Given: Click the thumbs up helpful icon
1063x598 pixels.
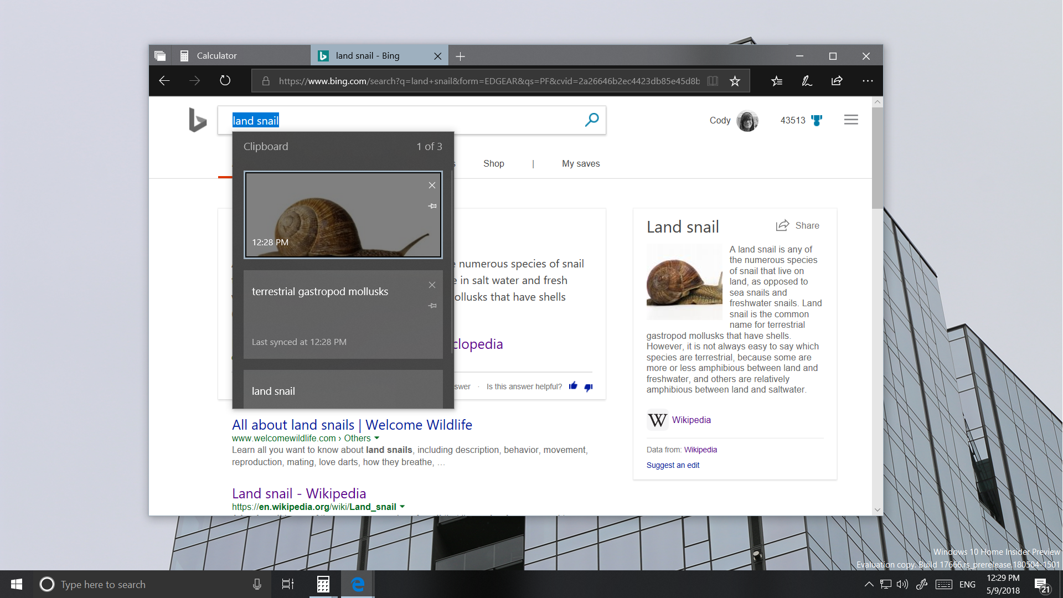Looking at the screenshot, I should tap(573, 386).
